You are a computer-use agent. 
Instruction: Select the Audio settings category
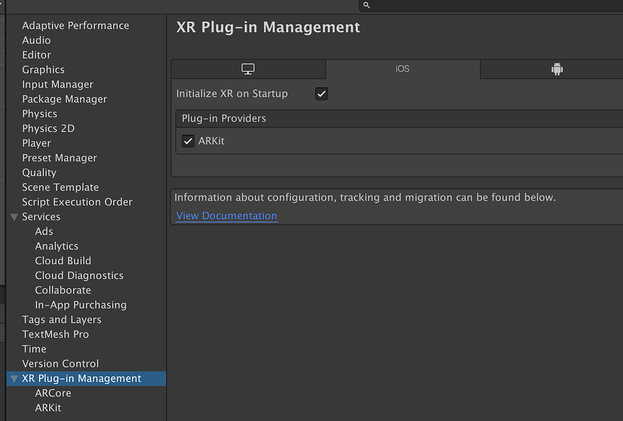[x=36, y=40]
